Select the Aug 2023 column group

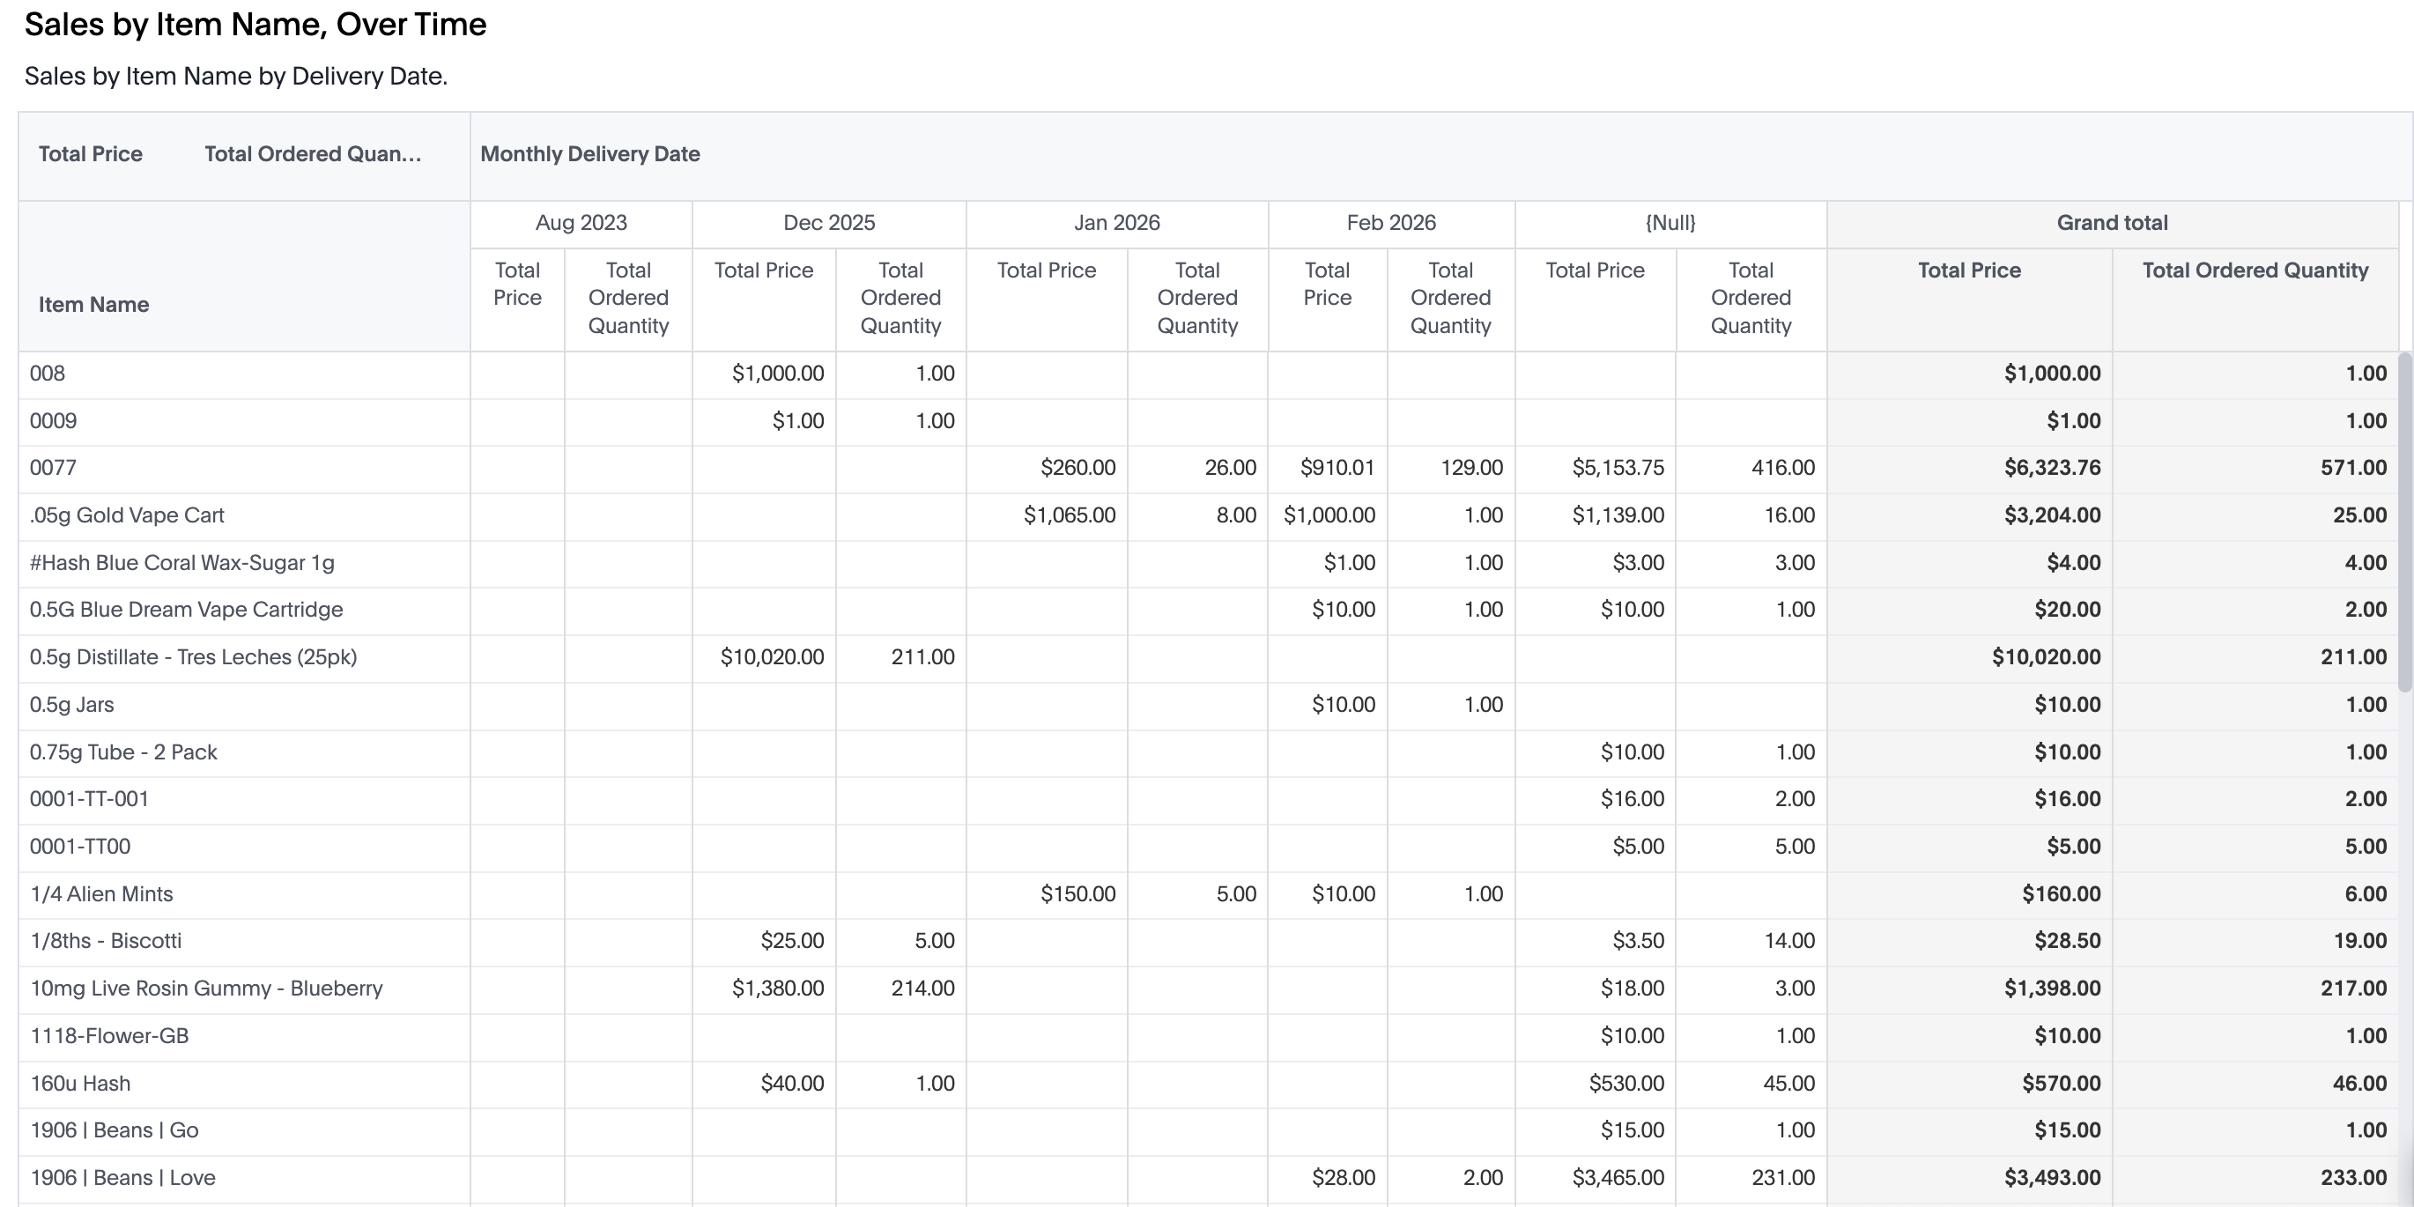pos(581,223)
